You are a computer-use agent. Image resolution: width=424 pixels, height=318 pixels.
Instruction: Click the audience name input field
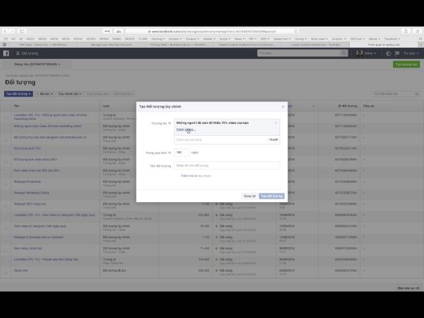tap(227, 166)
